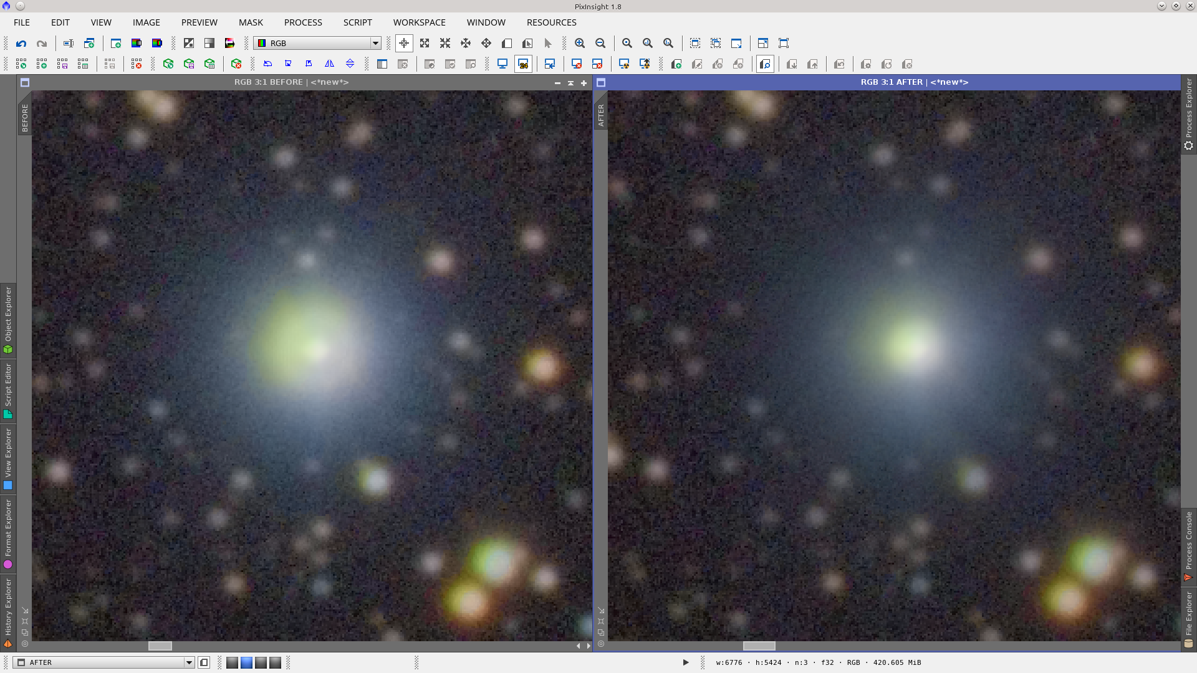The image size is (1197, 673).
Task: Shade the BEFORE image window
Action: pos(570,82)
